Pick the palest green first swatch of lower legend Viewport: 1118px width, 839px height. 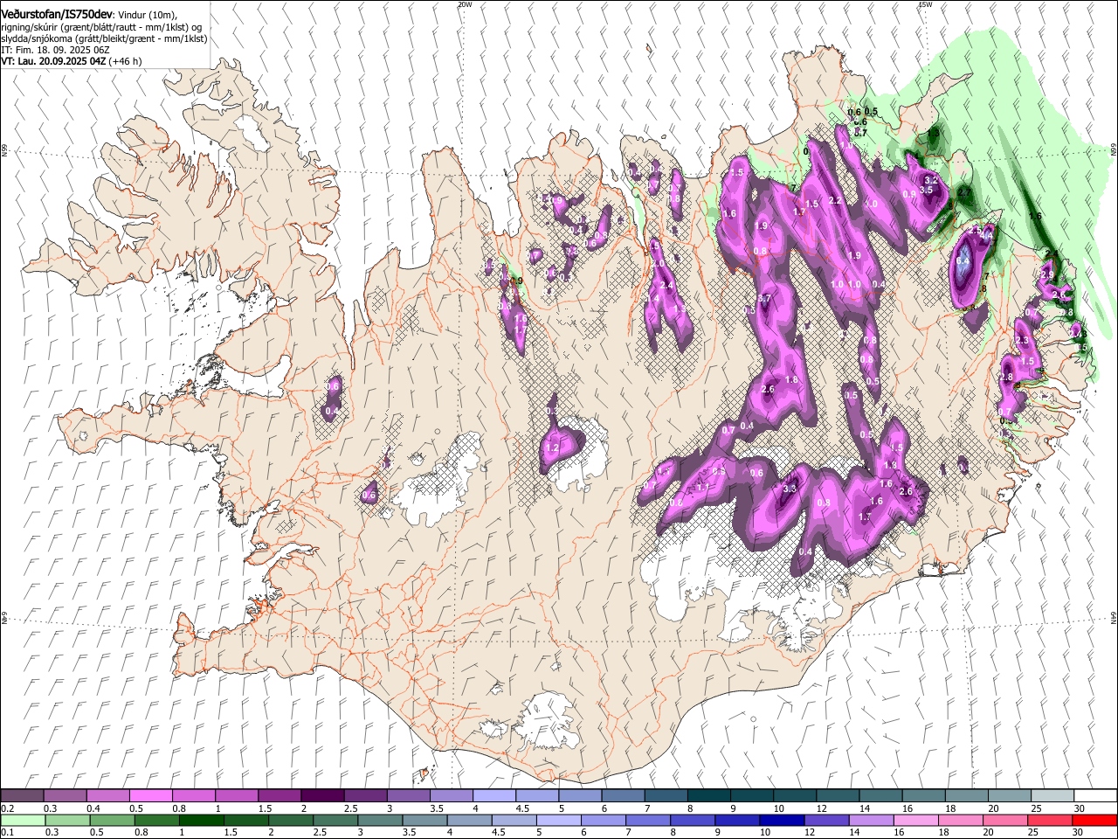[22, 820]
